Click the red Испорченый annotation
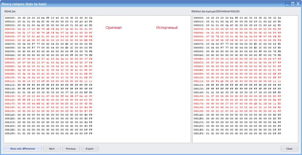 [x=167, y=28]
